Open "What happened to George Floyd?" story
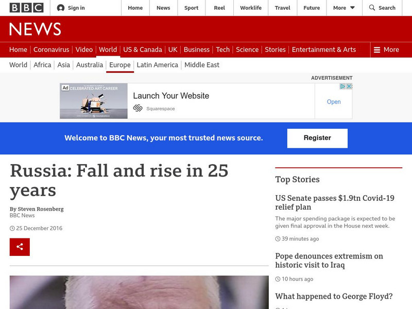 334,296
